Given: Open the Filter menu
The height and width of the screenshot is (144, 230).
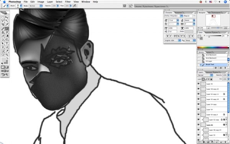Looking at the screenshot, I should tap(68, 2).
